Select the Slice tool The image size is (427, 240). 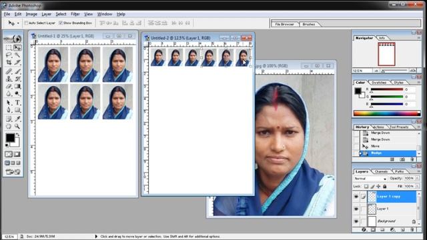coord(18,63)
